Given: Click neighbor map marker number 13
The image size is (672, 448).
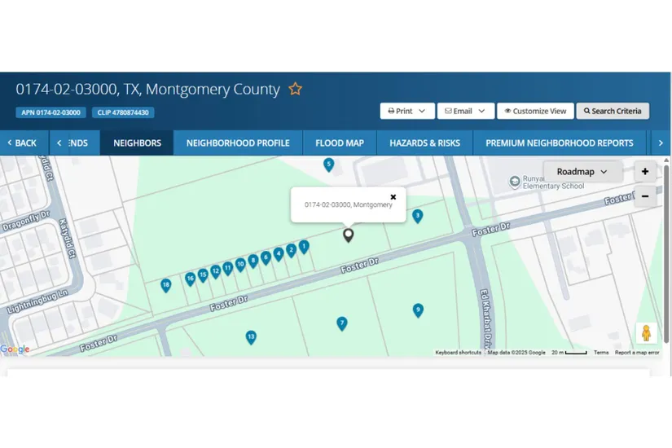Looking at the screenshot, I should pyautogui.click(x=251, y=336).
